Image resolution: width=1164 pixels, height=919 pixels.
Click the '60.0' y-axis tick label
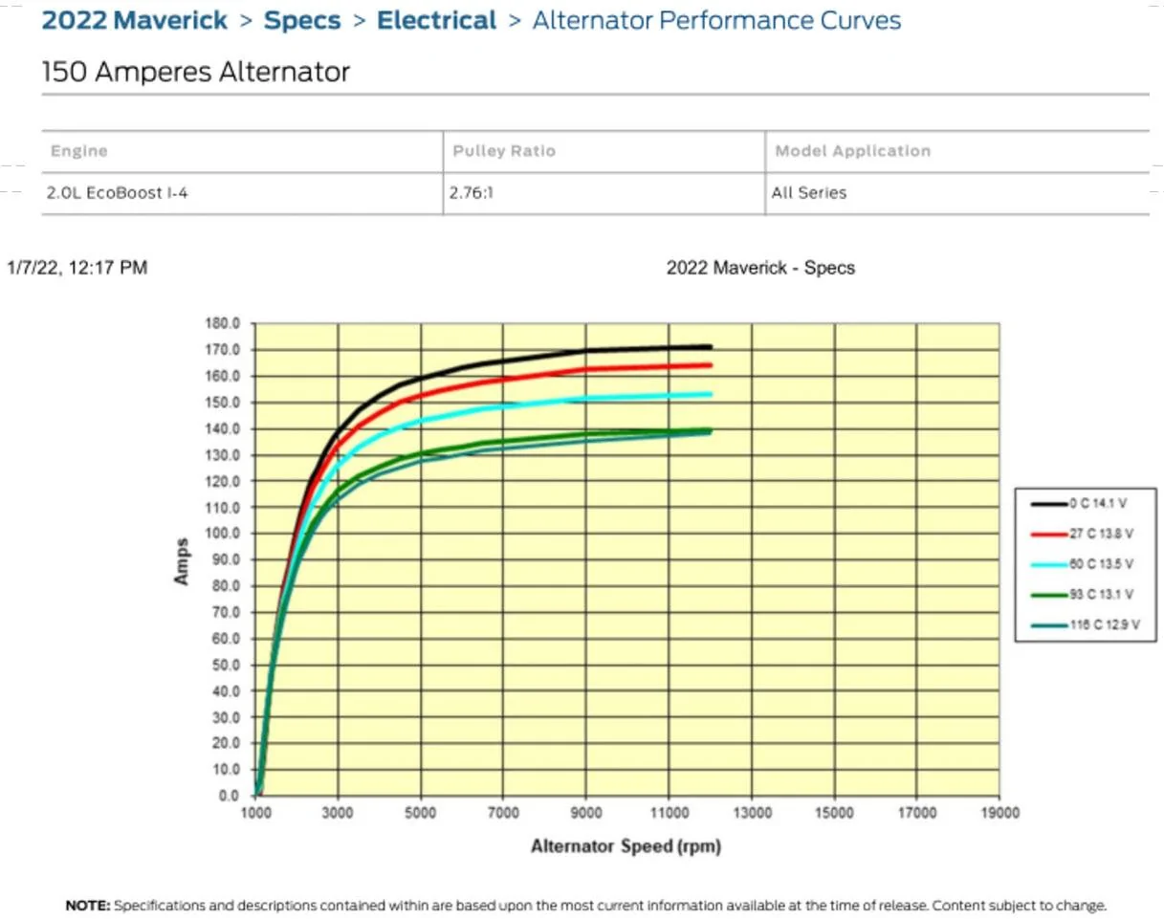pyautogui.click(x=227, y=639)
